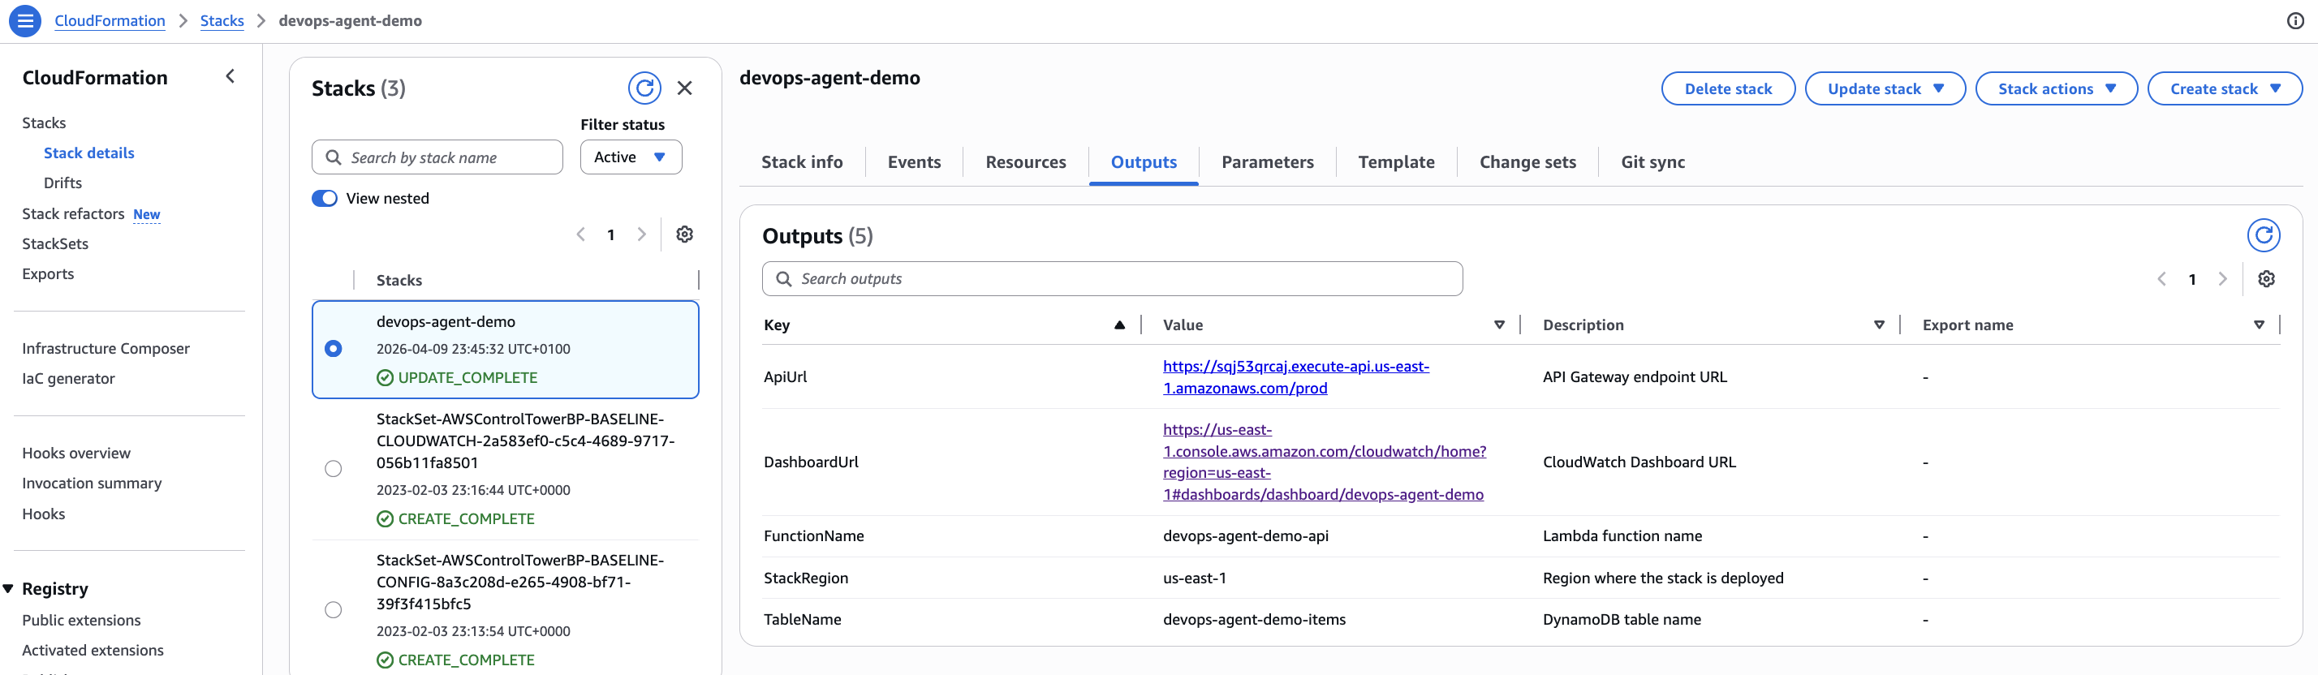Open Activated extensions in sidebar
This screenshot has height=675, width=2318.
click(93, 650)
